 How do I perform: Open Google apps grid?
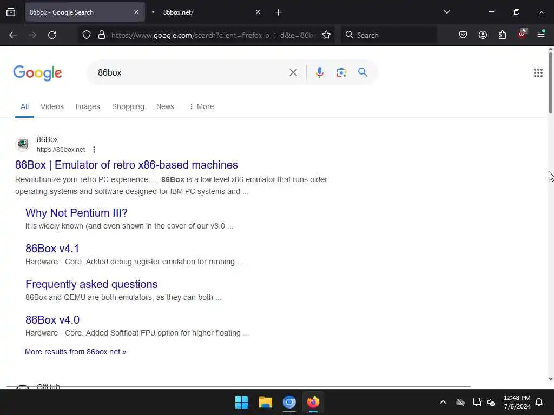tap(538, 73)
